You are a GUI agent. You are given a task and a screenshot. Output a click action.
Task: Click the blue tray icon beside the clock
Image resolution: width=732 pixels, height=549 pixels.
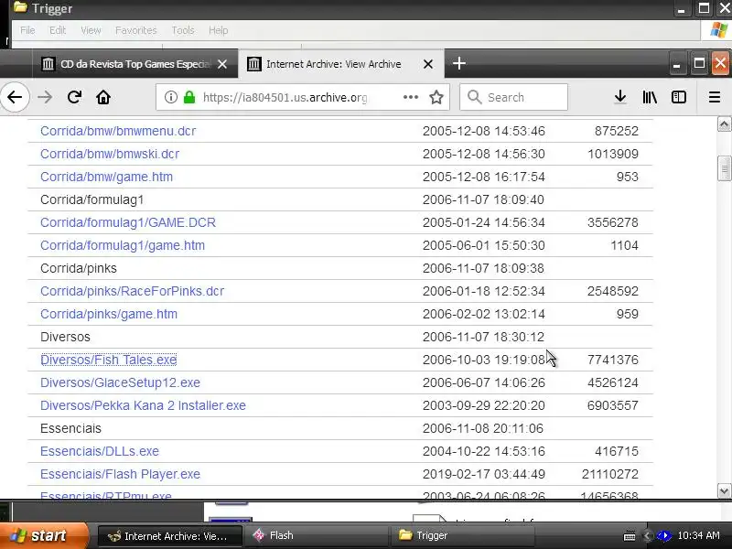pos(664,535)
